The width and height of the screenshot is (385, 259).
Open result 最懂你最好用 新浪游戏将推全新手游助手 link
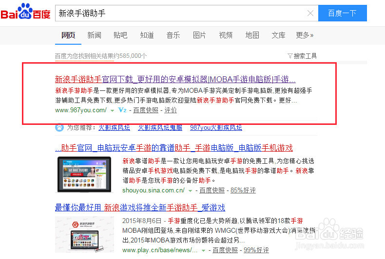(x=140, y=207)
